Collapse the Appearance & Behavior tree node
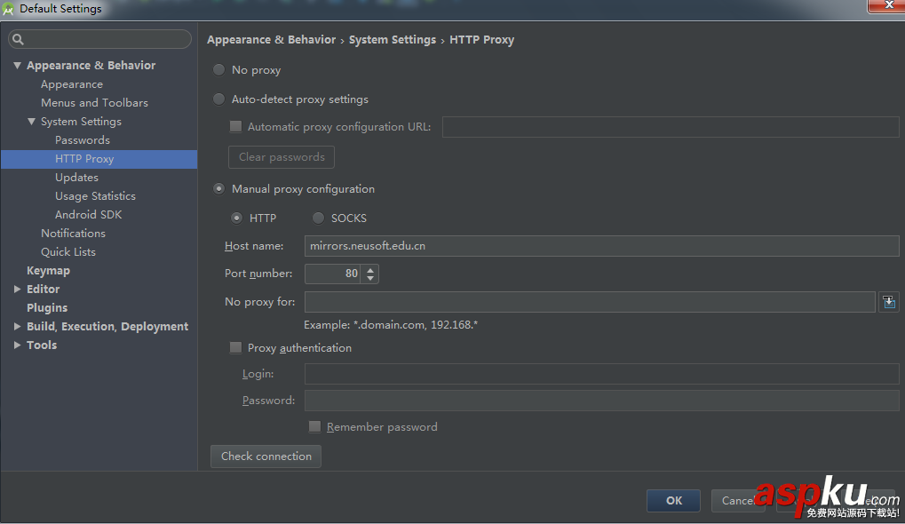This screenshot has width=905, height=524. coord(17,66)
